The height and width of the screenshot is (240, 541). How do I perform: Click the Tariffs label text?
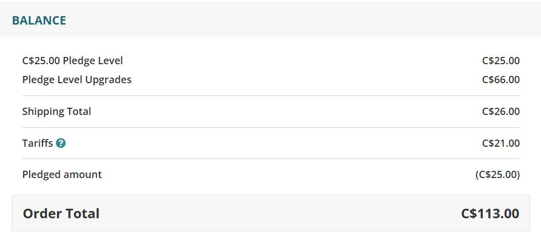point(37,143)
